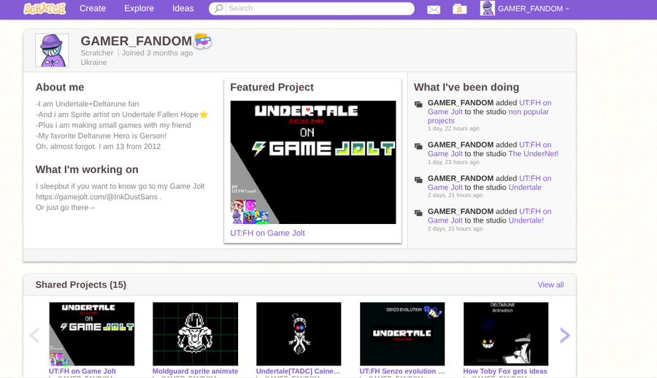Click the Undertale[TADC] Caine... title link

click(x=298, y=371)
